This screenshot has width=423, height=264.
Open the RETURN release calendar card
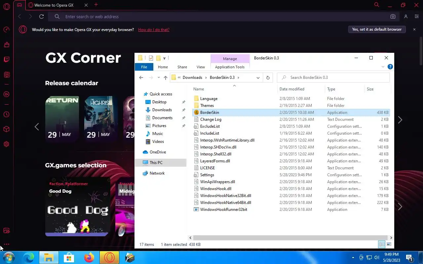point(62,119)
